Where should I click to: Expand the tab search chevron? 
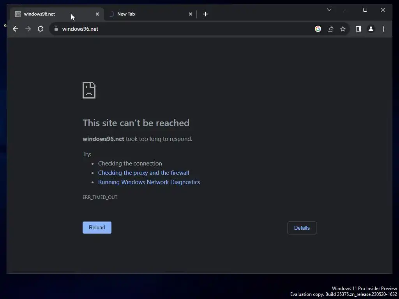coord(329,10)
